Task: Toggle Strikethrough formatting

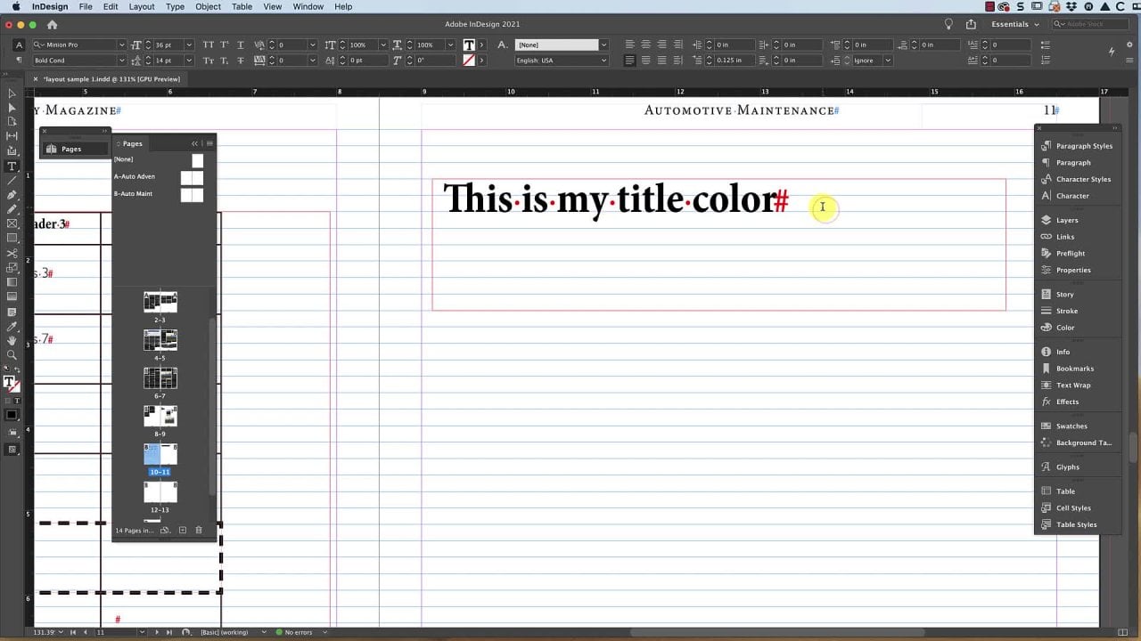Action: coord(240,61)
